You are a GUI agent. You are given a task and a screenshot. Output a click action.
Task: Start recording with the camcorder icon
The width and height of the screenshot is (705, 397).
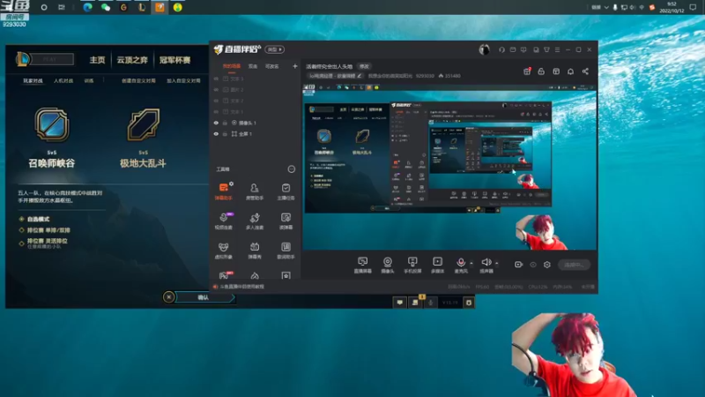(x=518, y=264)
